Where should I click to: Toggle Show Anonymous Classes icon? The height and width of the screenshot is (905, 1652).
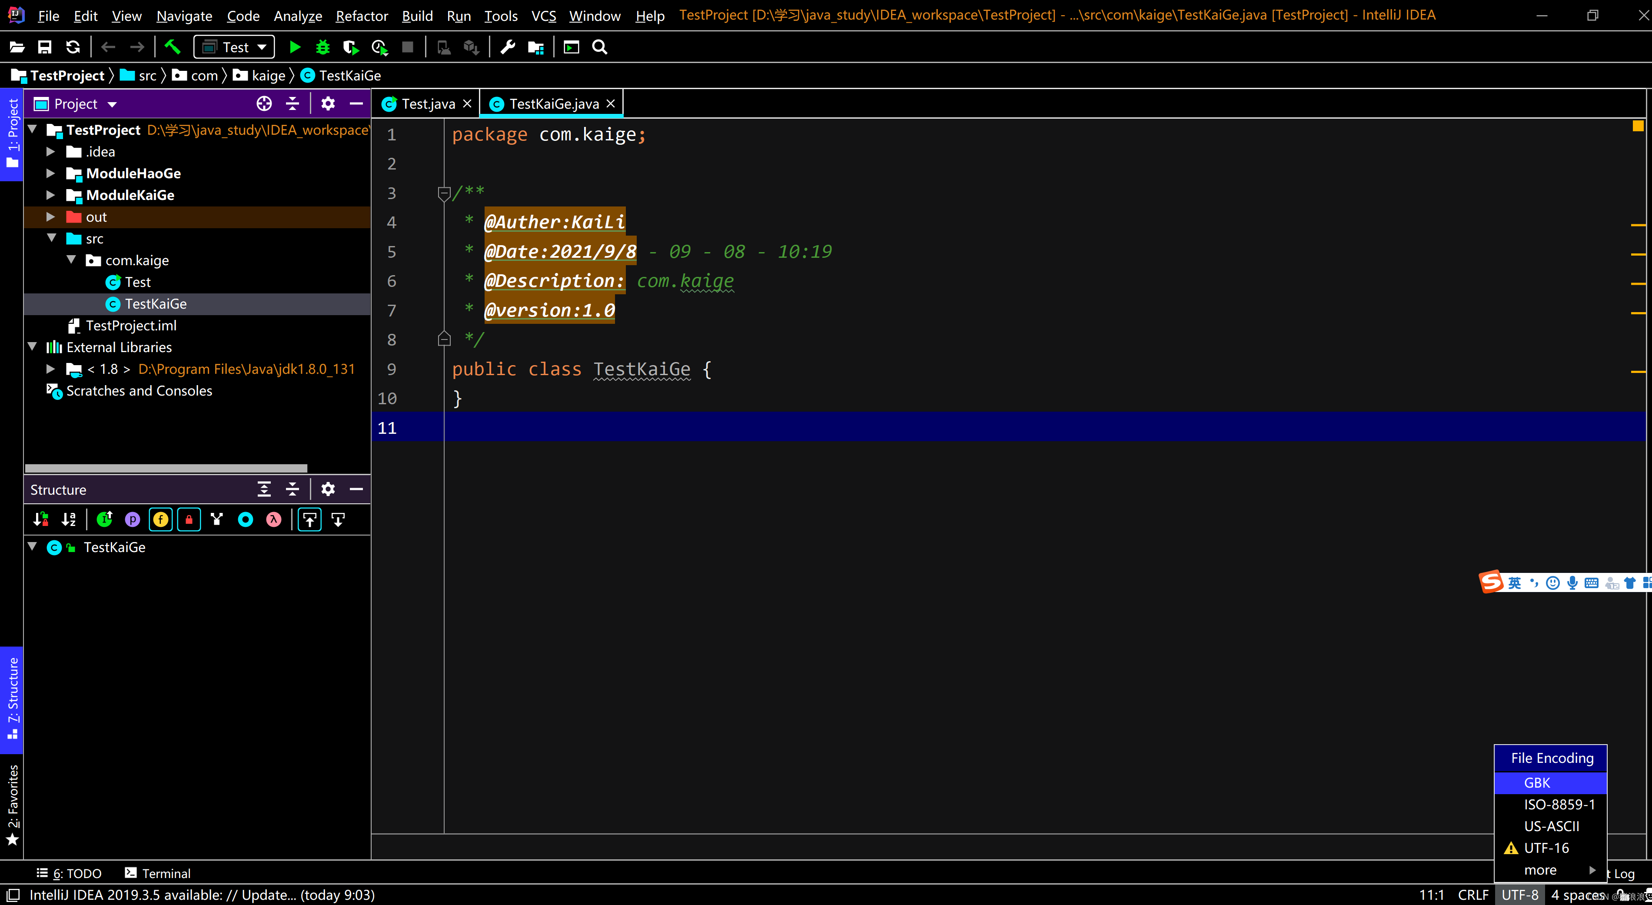click(x=217, y=519)
